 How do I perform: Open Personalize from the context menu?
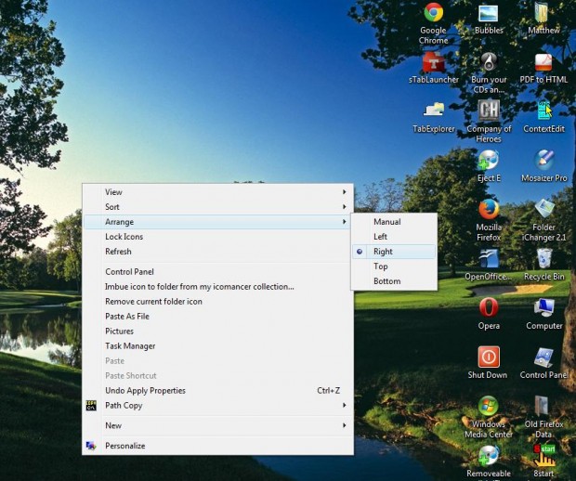(125, 446)
